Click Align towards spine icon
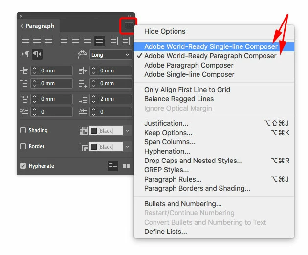 (x=114, y=41)
